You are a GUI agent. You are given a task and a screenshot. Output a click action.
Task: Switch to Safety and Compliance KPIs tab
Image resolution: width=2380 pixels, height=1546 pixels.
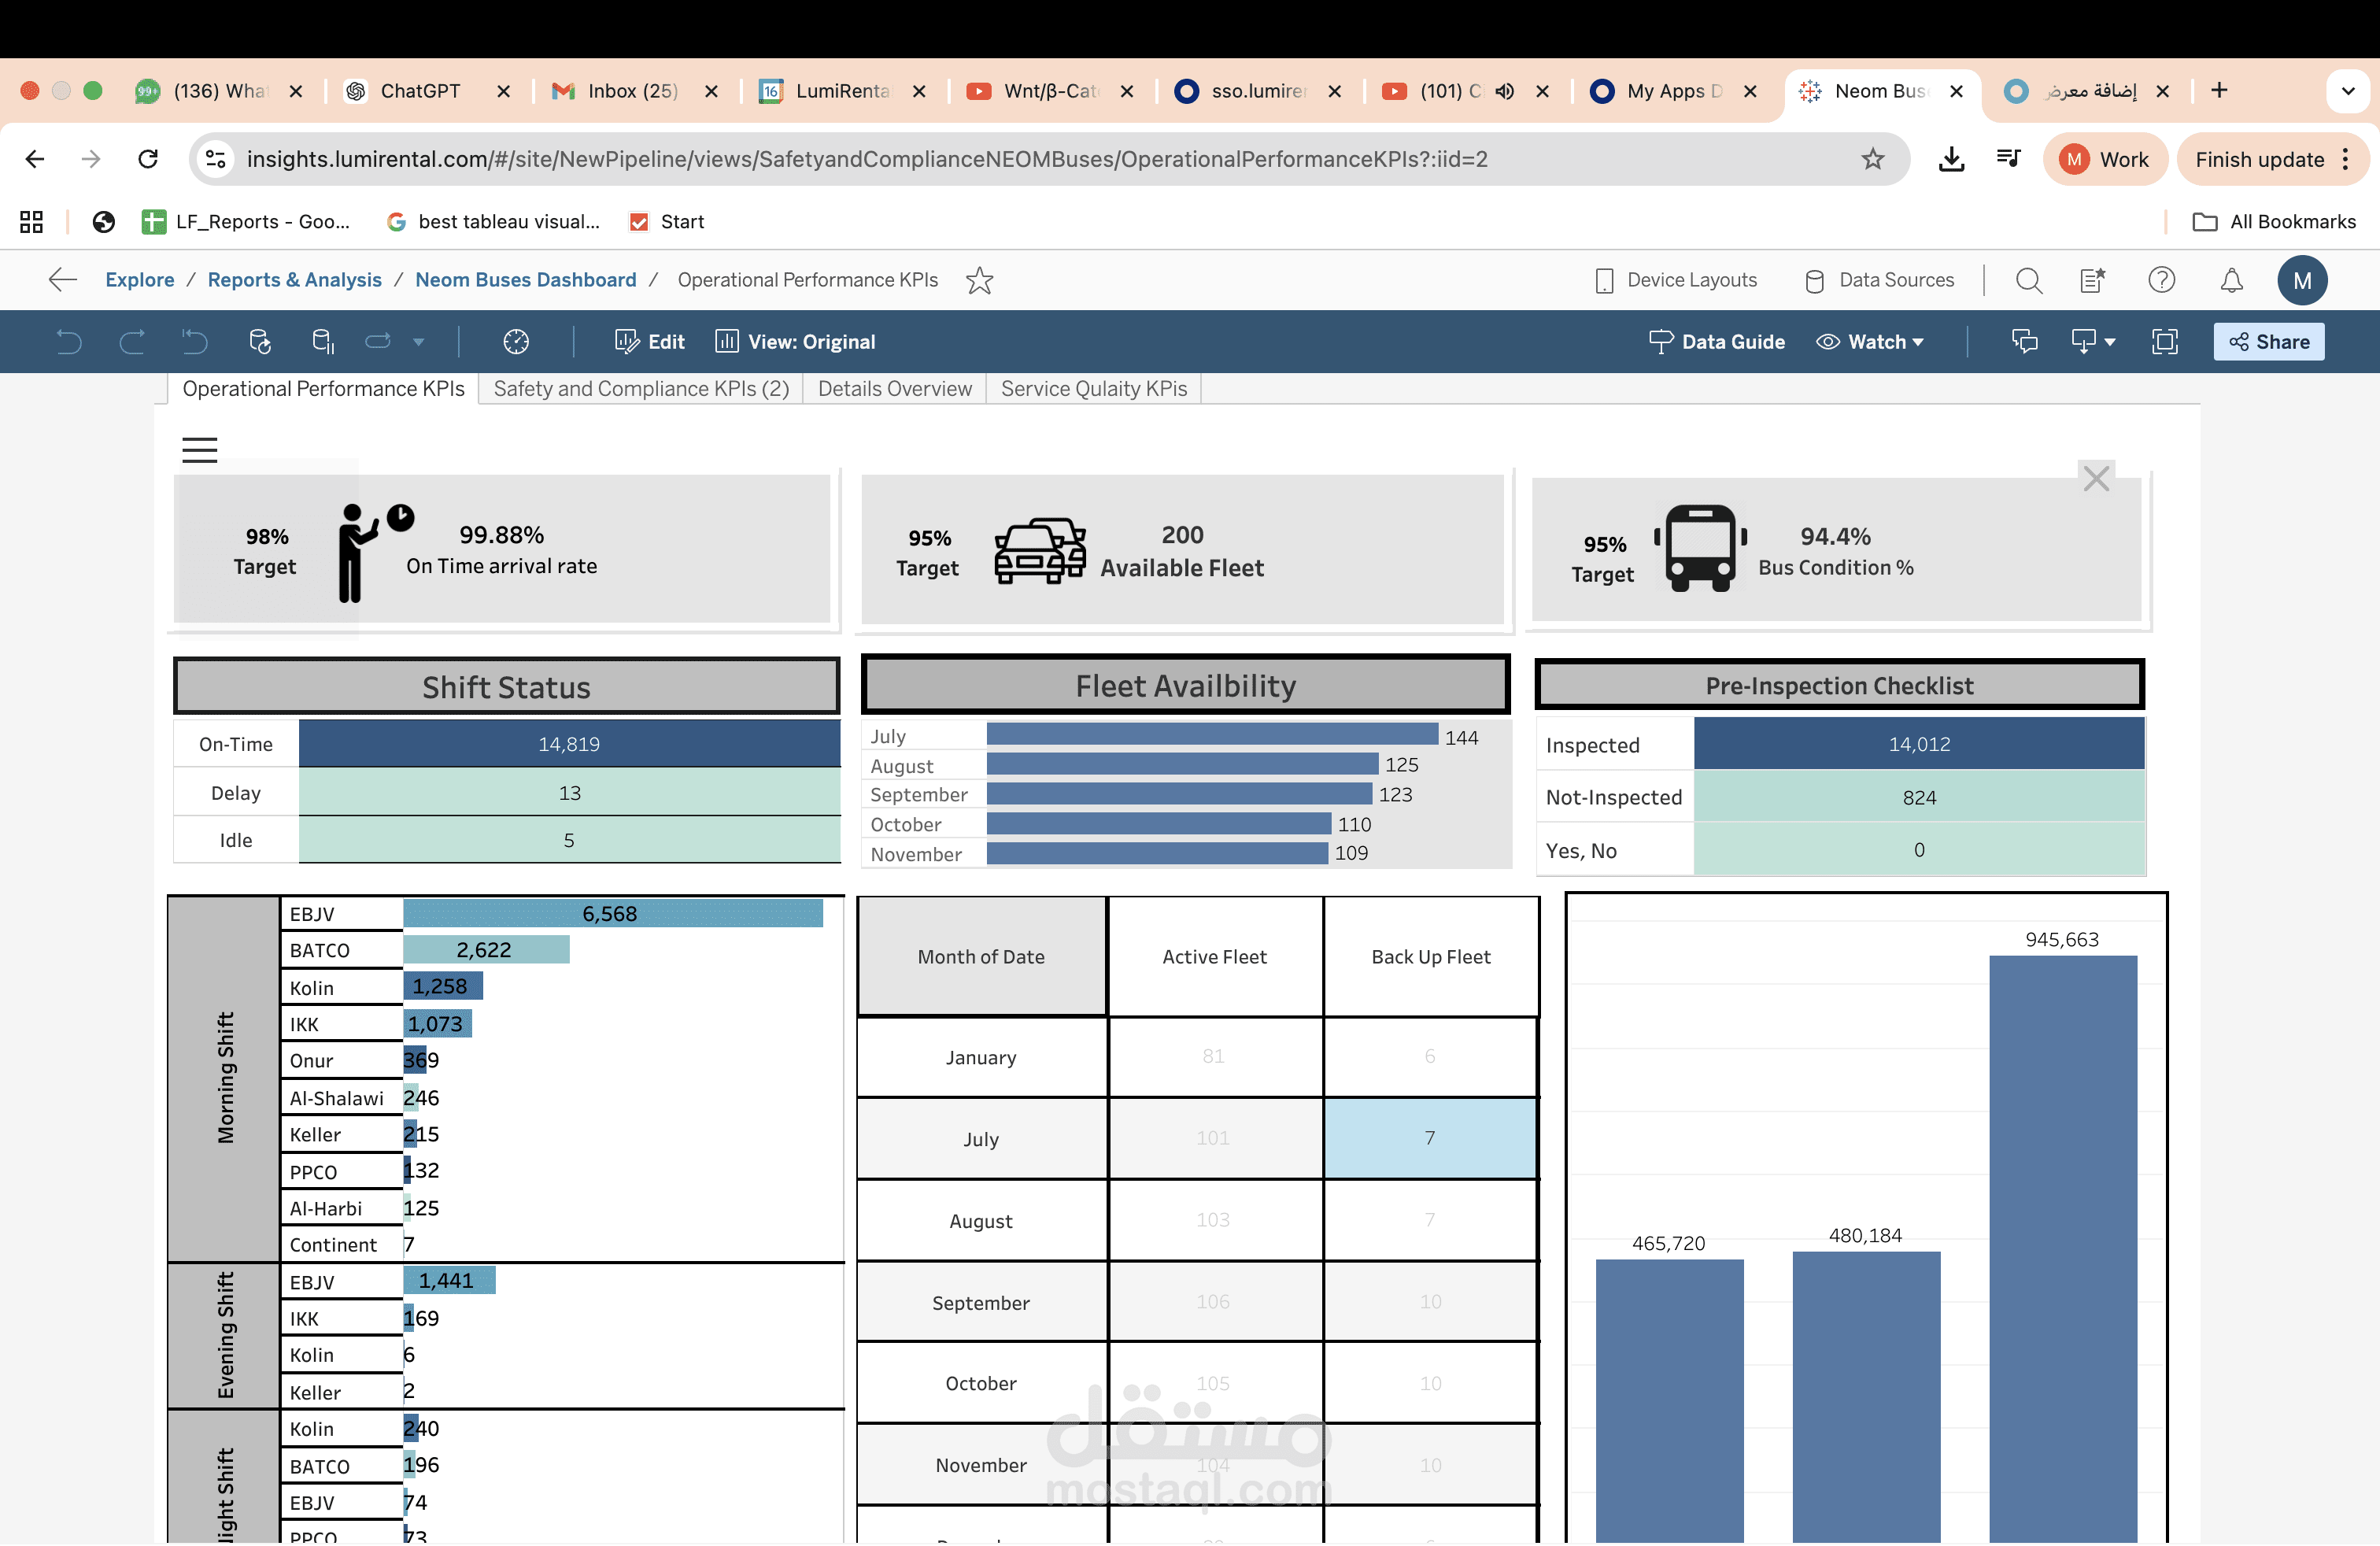click(640, 389)
